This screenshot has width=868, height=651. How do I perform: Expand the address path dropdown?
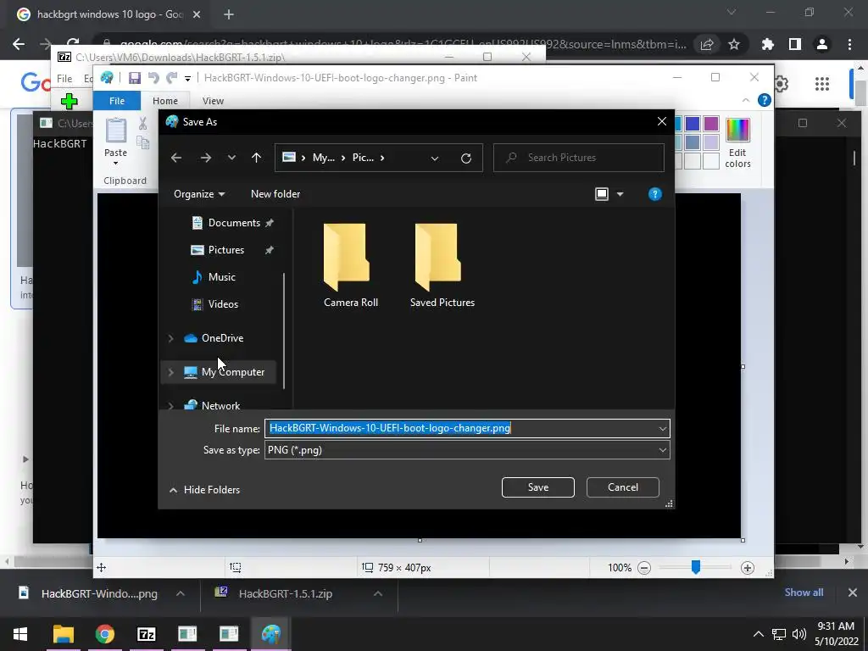pos(435,159)
